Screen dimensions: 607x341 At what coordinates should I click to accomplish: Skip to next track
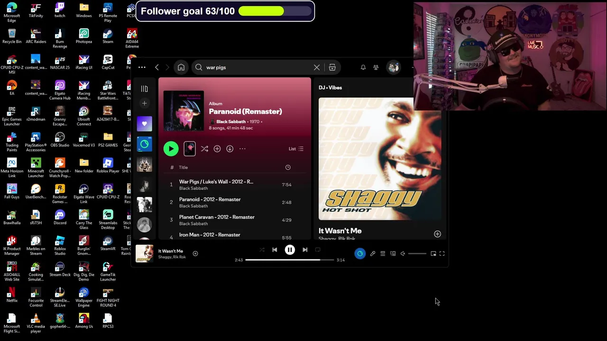pyautogui.click(x=305, y=250)
